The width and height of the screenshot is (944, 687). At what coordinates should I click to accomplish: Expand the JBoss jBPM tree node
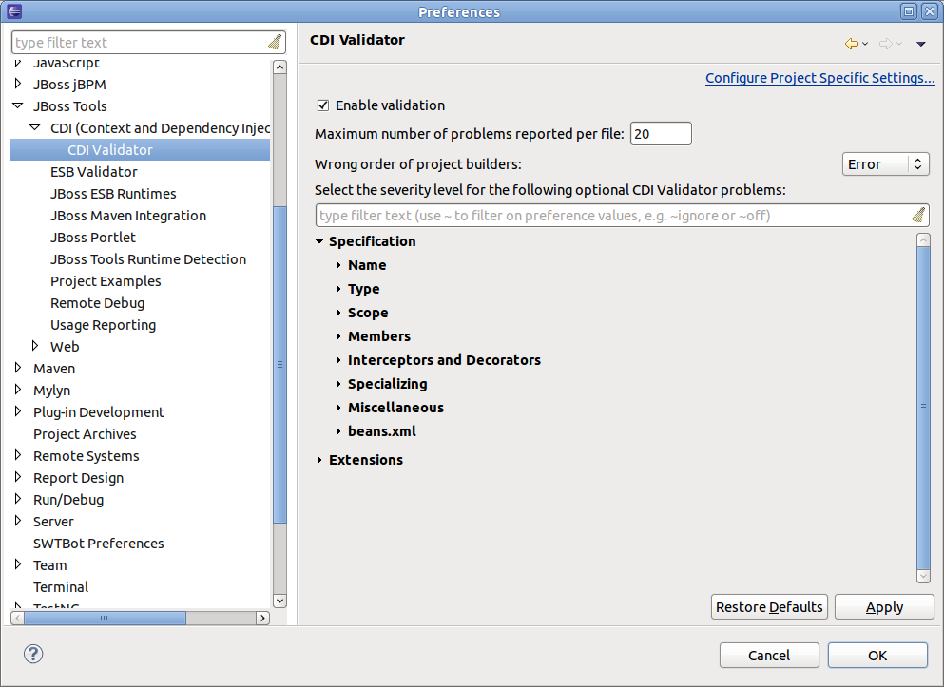[x=18, y=83]
